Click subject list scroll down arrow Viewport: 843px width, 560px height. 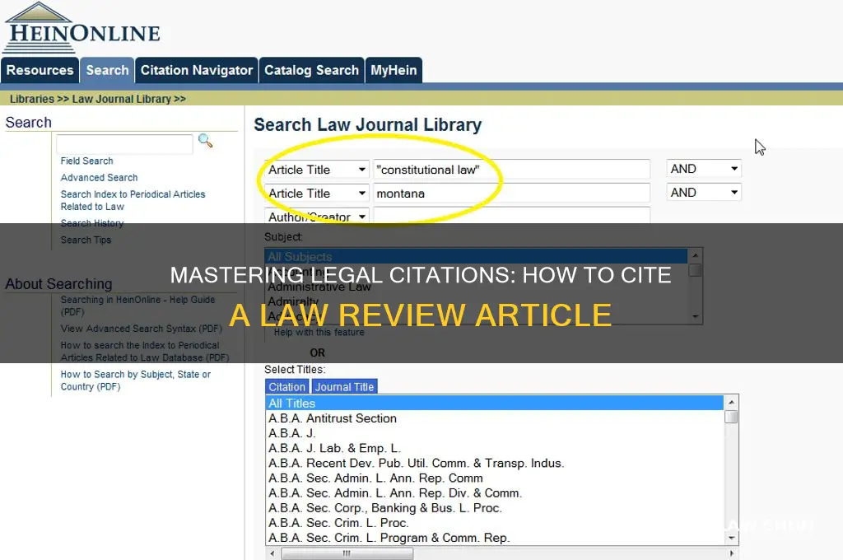pyautogui.click(x=695, y=316)
